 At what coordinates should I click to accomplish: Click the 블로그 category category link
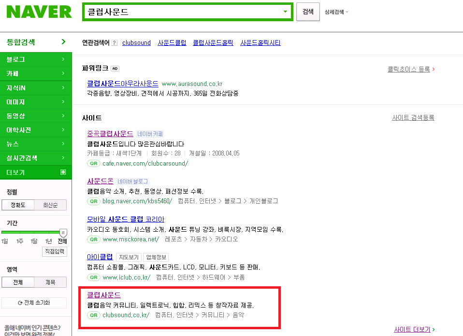(232, 201)
